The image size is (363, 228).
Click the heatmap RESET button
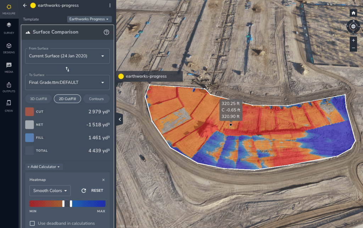point(93,190)
